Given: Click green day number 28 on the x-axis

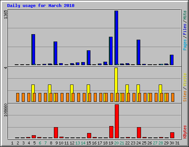Looking at the screenshot, I should tap(161, 143).
